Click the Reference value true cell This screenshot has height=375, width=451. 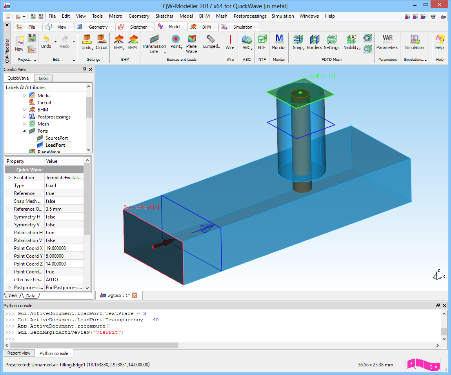click(x=64, y=193)
